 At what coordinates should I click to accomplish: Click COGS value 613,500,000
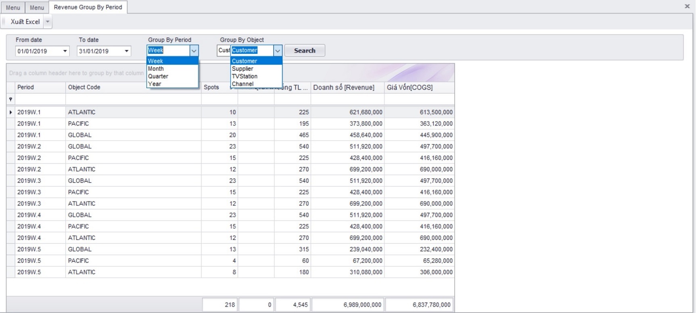click(436, 112)
